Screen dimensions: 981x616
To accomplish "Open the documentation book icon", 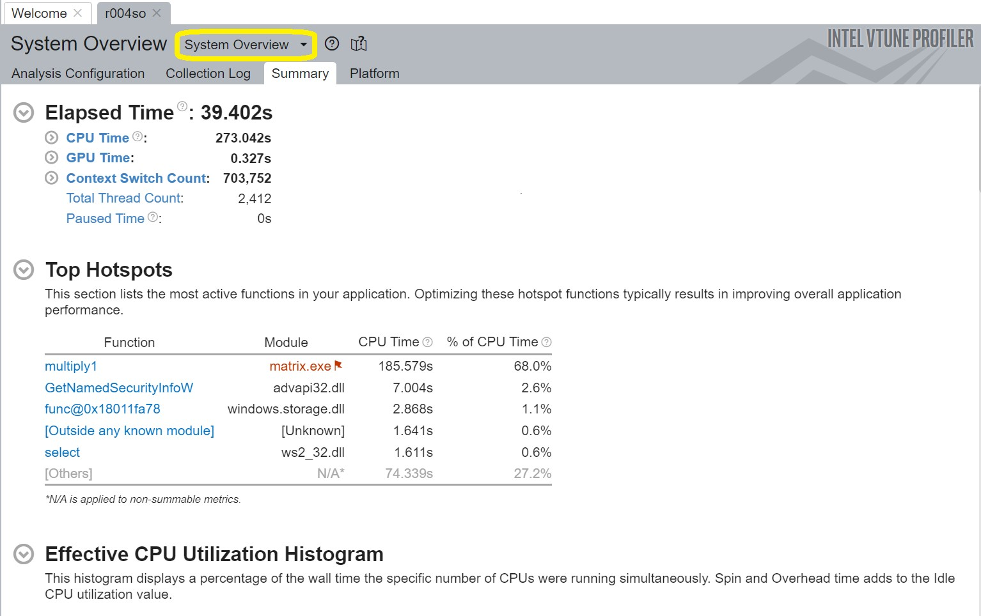I will (x=359, y=44).
